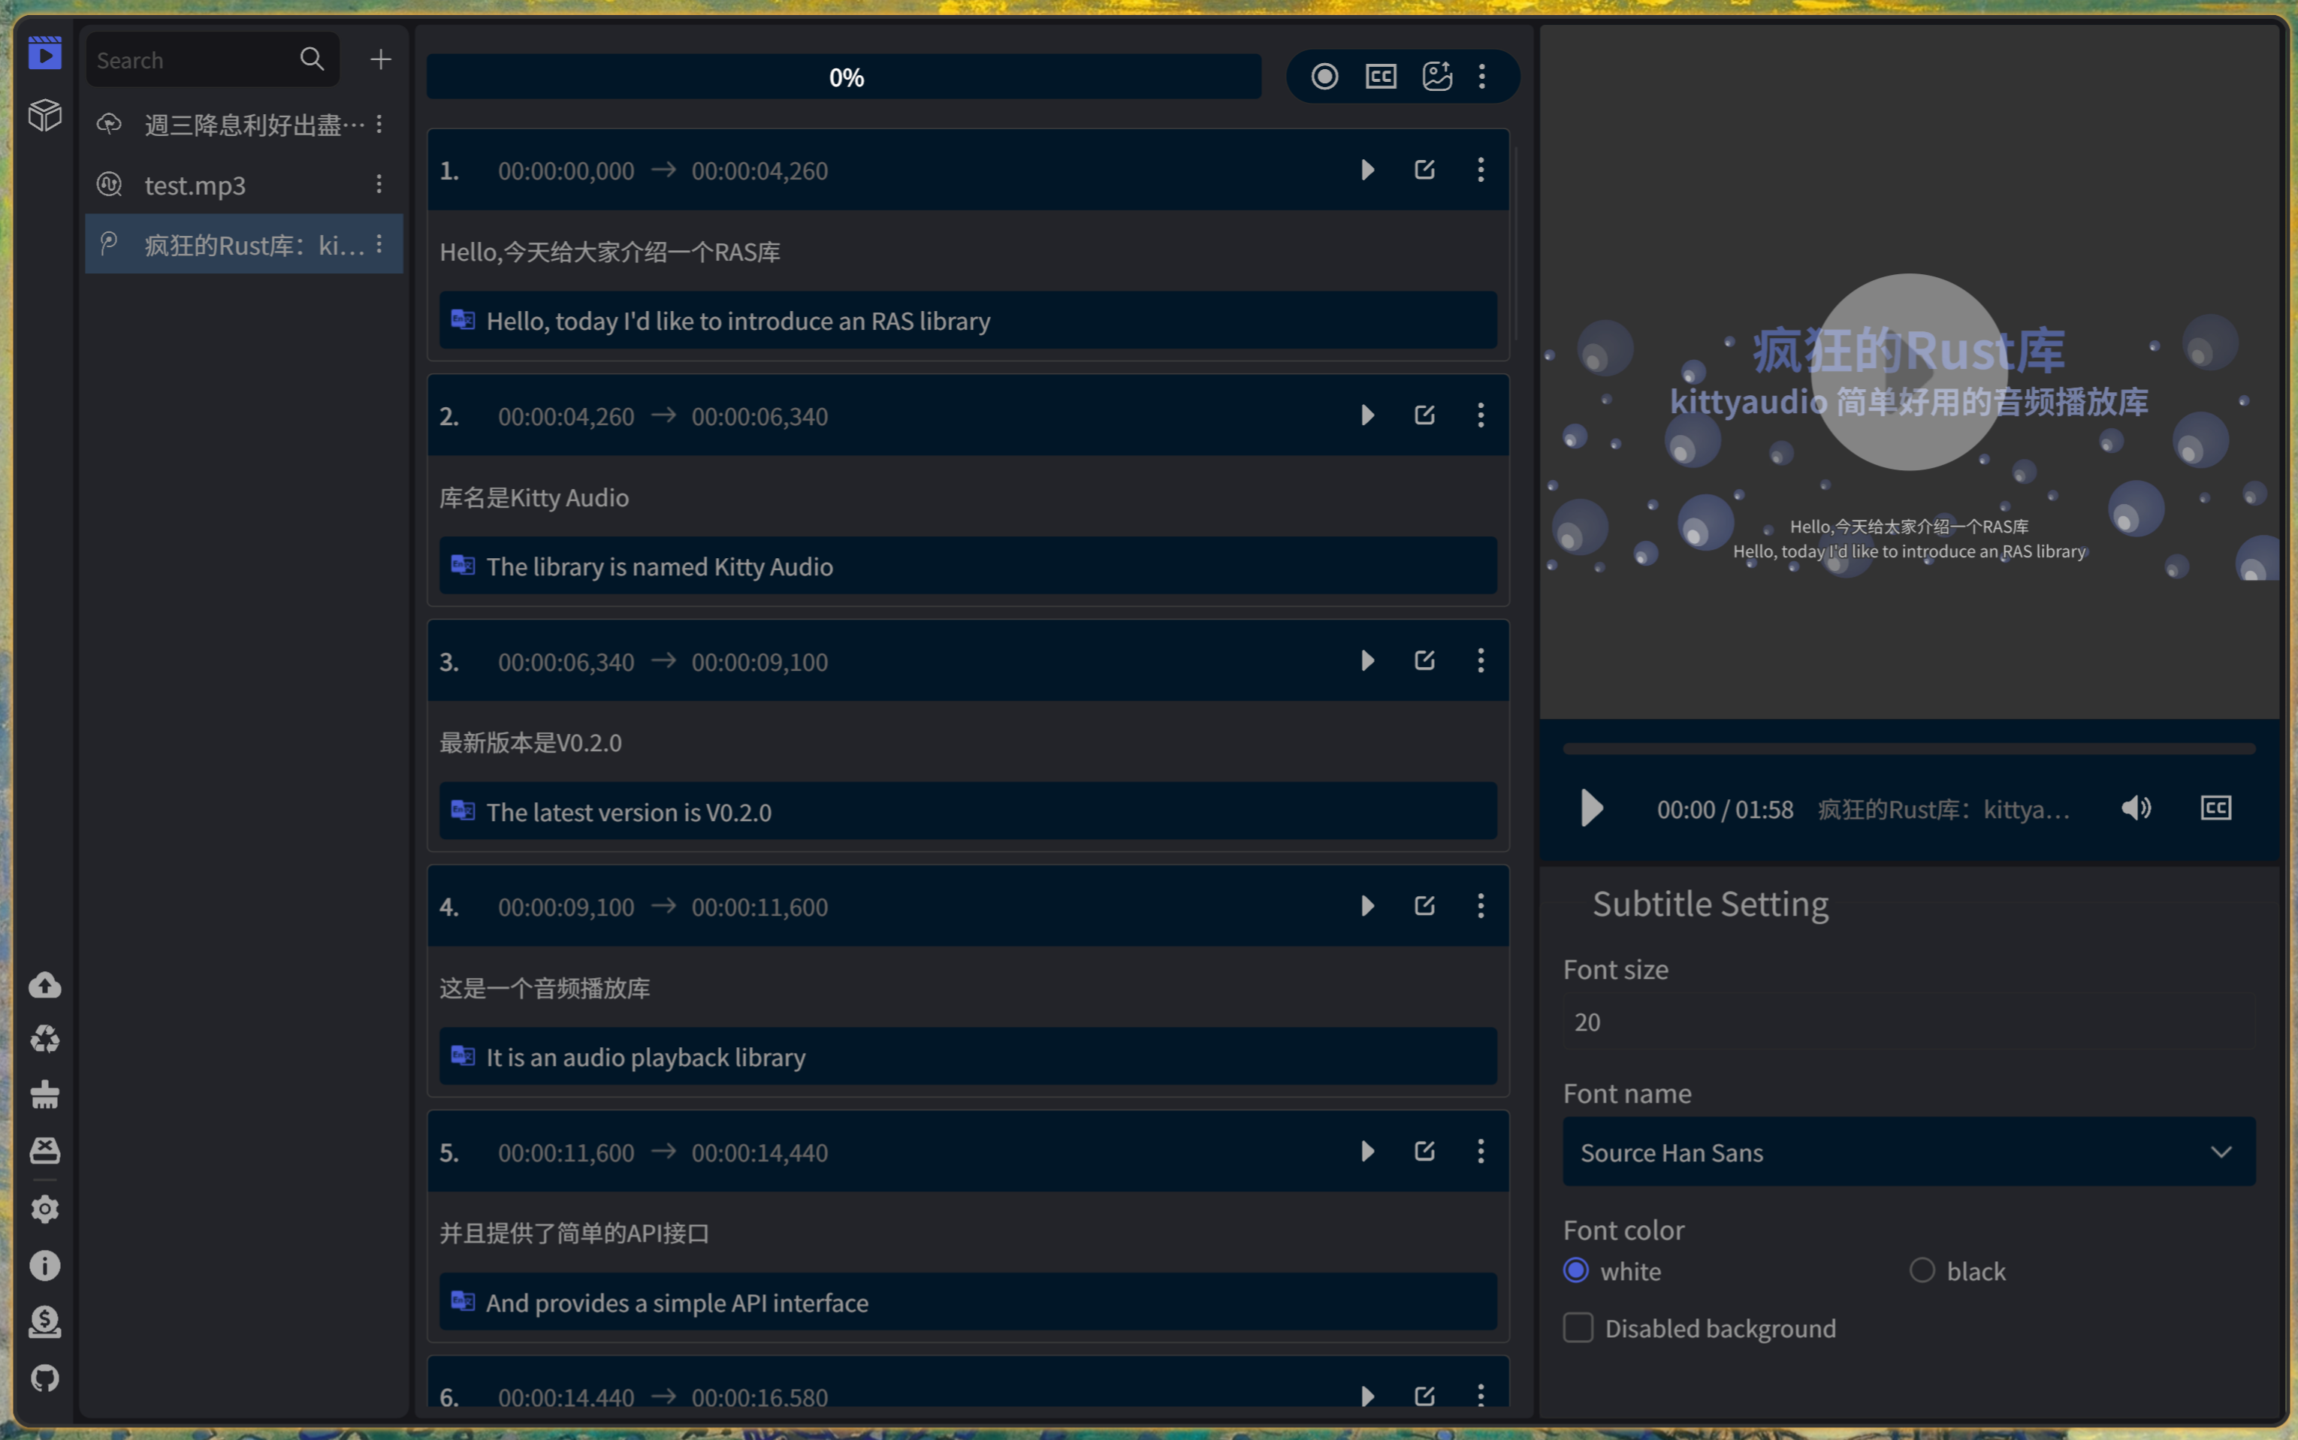This screenshot has height=1440, width=2298.
Task: Click the Font size input field
Action: pyautogui.click(x=1909, y=1022)
